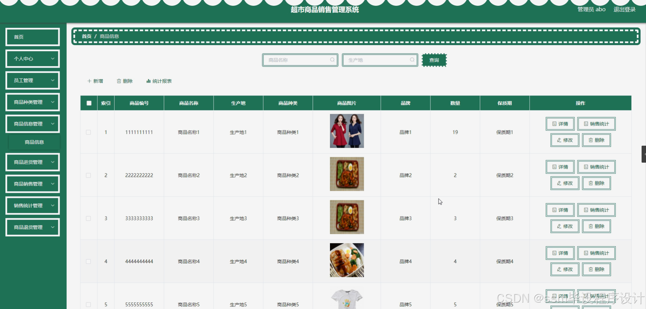Click the 生产地4 origin cell

pos(238,262)
